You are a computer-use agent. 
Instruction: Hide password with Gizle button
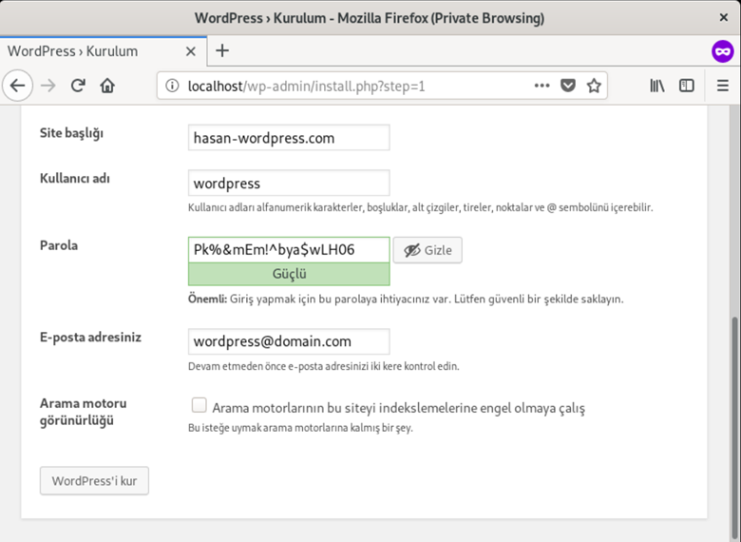click(x=427, y=250)
